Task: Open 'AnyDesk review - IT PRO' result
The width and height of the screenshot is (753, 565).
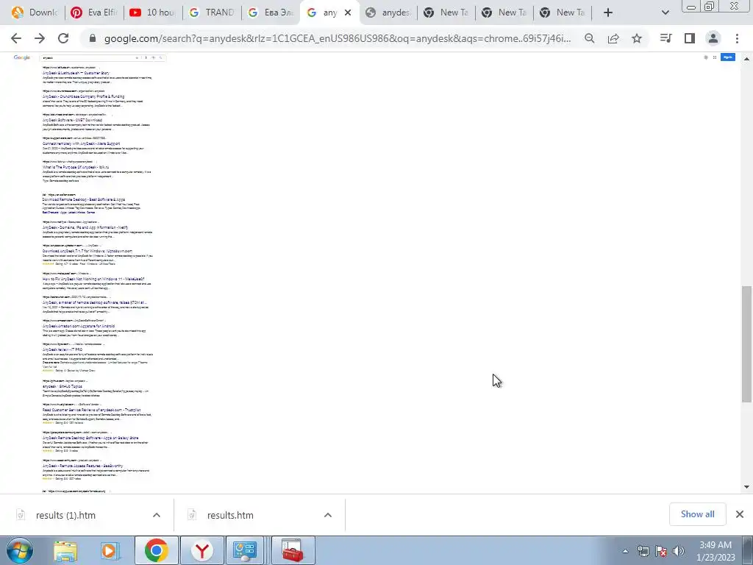Action: [x=63, y=349]
